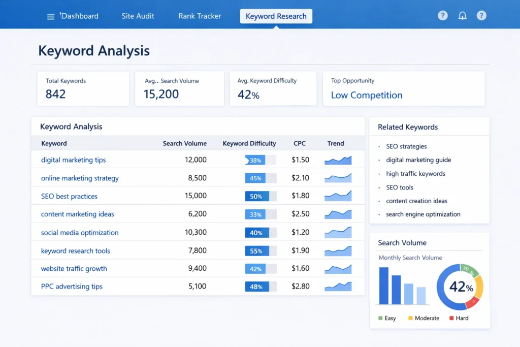Click the trend sparkline for SEO best practices

point(337,196)
